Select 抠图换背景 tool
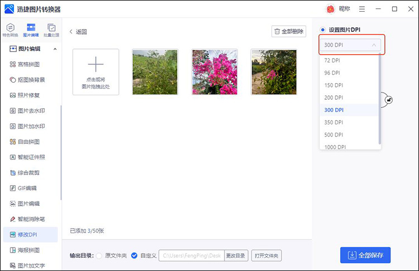The width and height of the screenshot is (419, 271). (x=27, y=80)
